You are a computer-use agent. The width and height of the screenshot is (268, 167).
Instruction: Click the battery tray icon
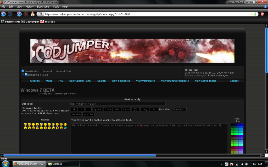coord(237,164)
